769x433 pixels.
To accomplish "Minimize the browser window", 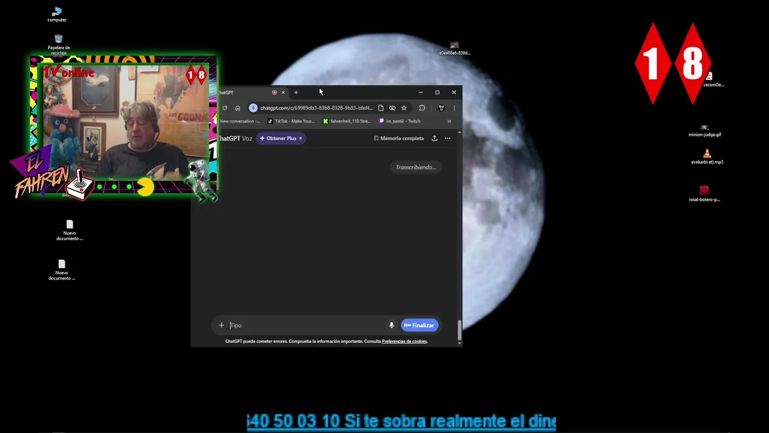I will 421,93.
